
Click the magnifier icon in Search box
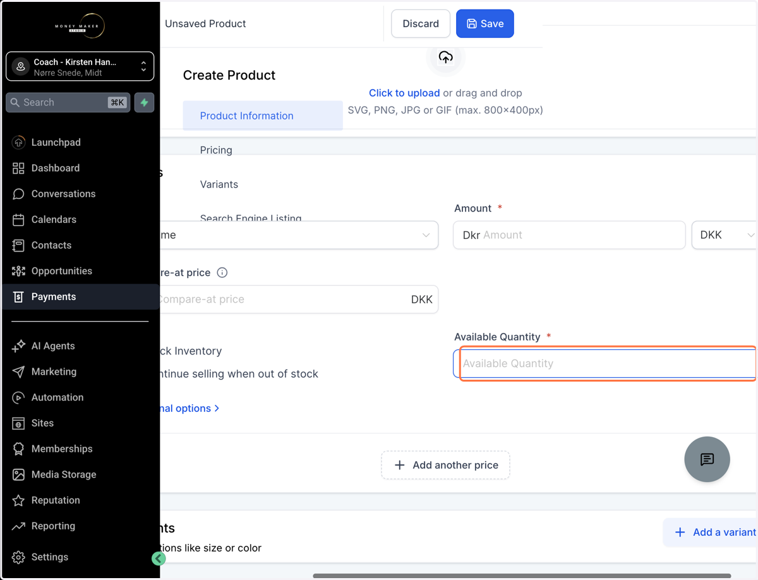point(15,102)
